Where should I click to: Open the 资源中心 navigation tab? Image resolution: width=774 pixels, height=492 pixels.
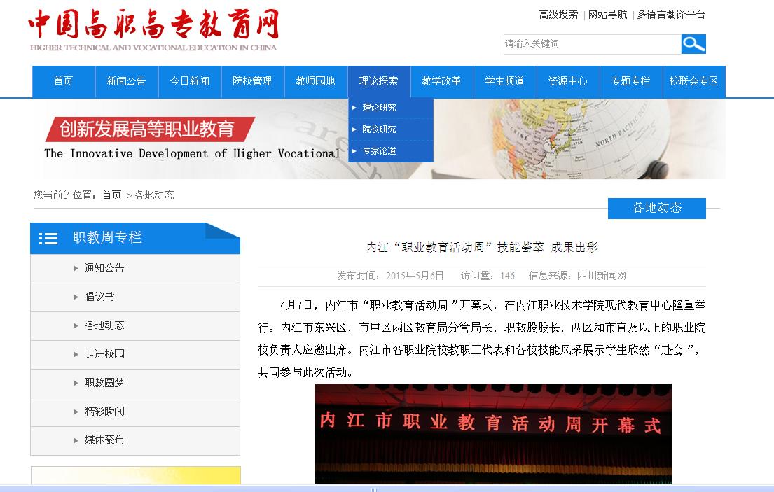coord(568,81)
